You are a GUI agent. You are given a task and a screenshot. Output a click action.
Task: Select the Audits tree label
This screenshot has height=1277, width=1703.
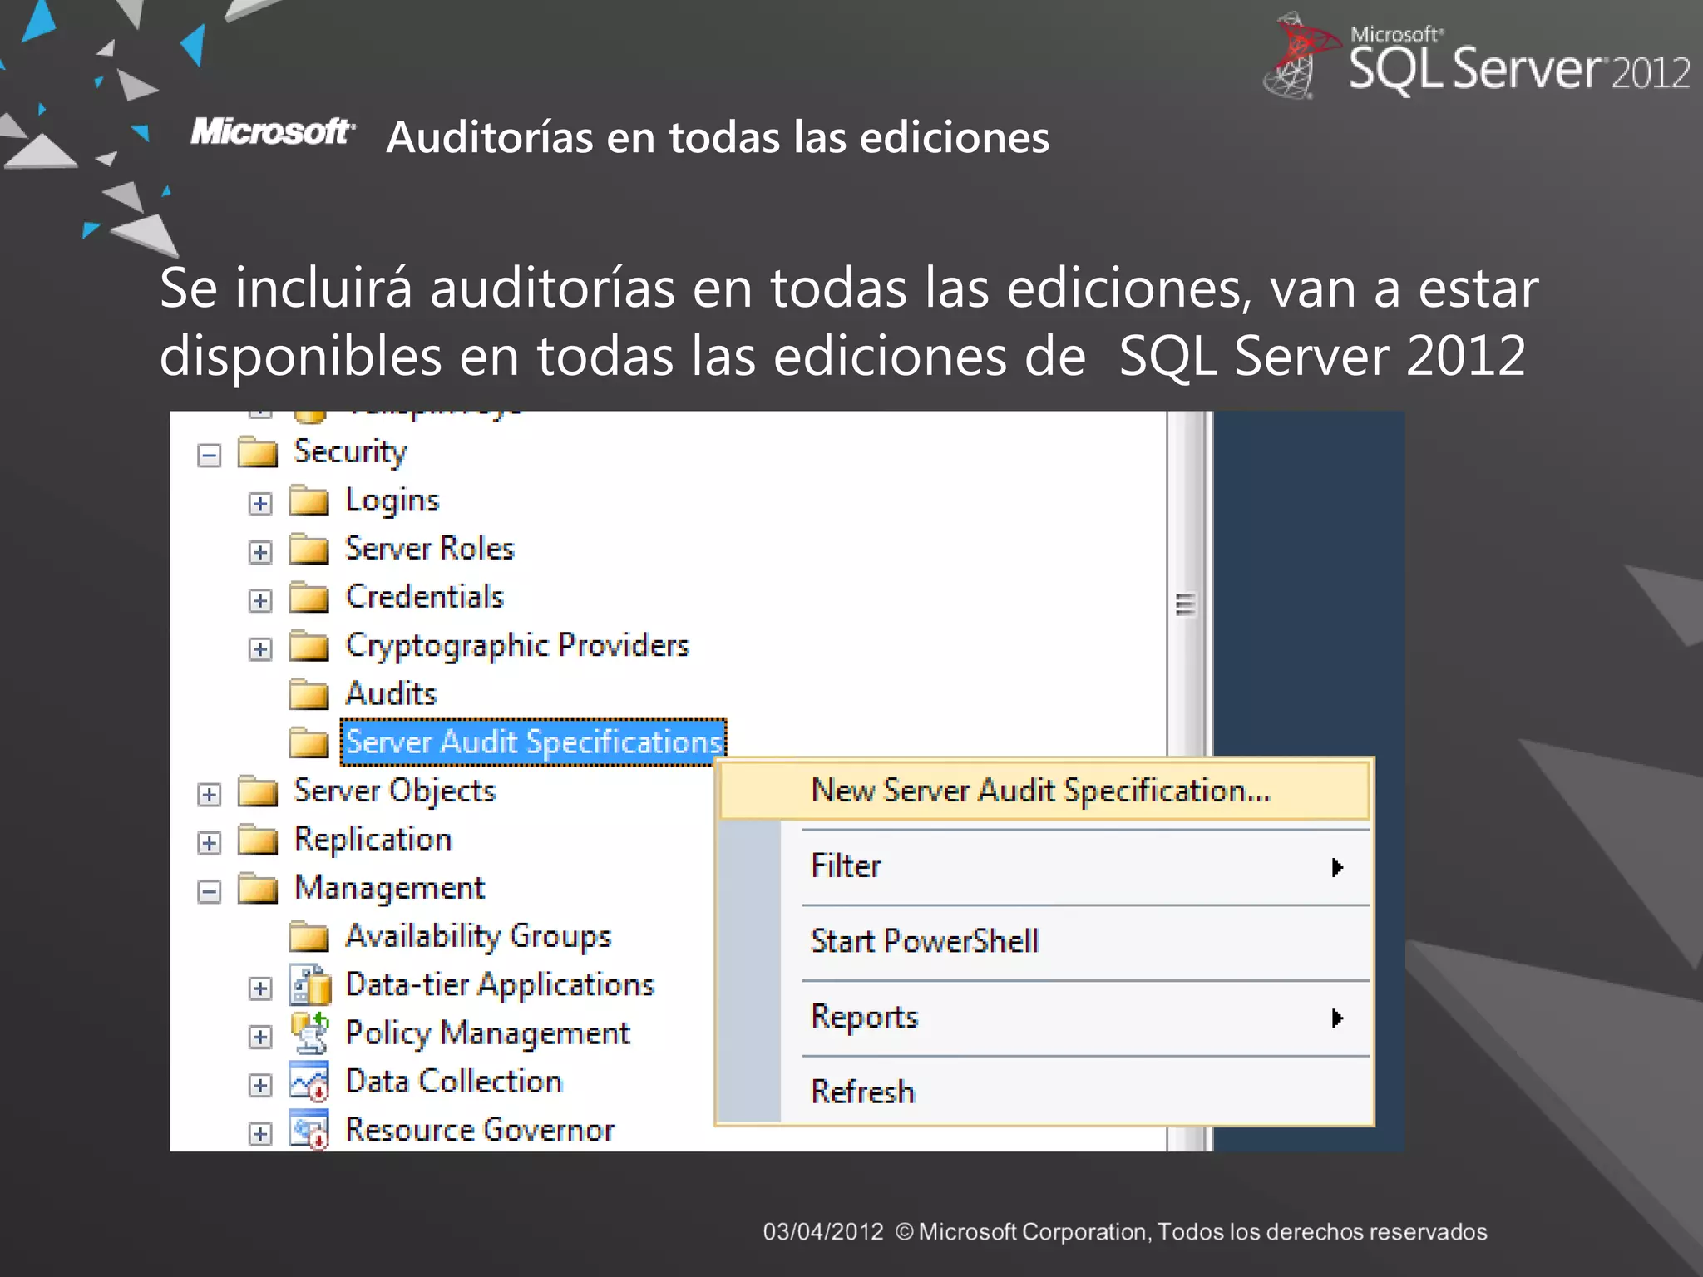pyautogui.click(x=391, y=694)
